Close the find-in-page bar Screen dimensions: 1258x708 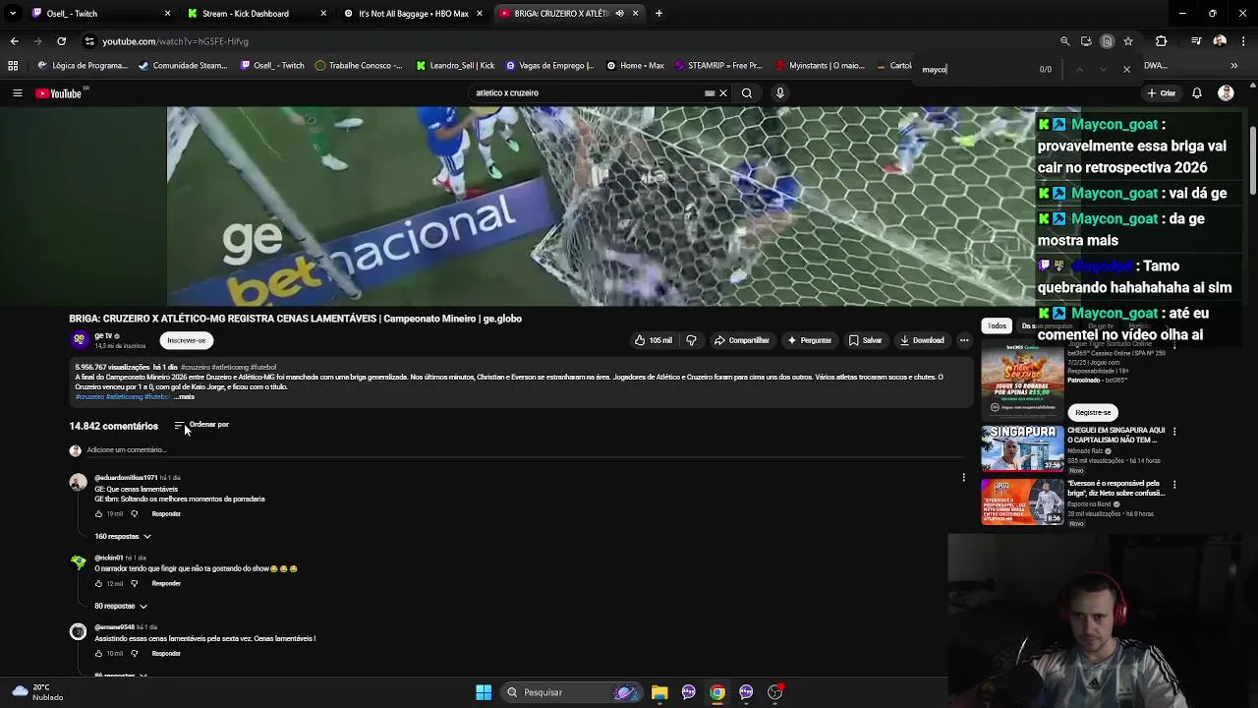tap(1126, 70)
